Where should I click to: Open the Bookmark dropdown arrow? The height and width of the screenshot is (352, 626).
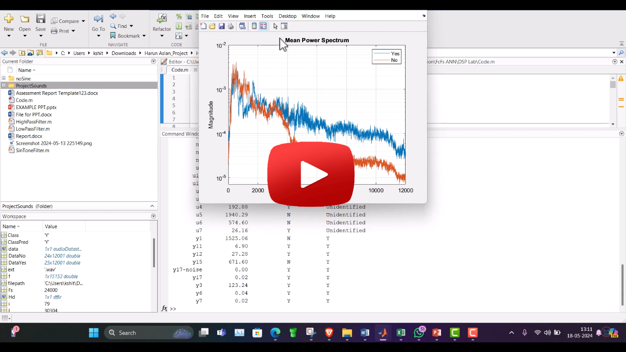[x=143, y=36]
